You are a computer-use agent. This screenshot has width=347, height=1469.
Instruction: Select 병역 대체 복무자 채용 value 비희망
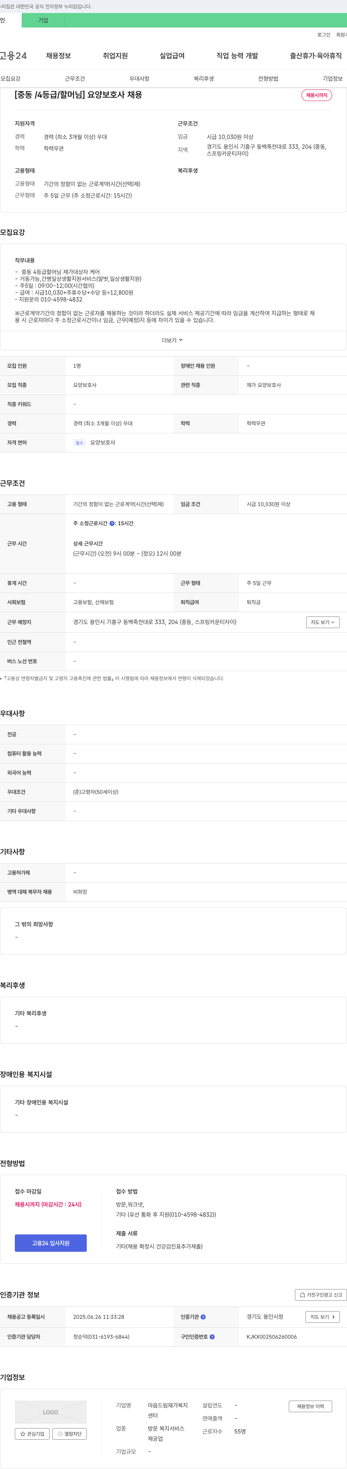[x=80, y=892]
